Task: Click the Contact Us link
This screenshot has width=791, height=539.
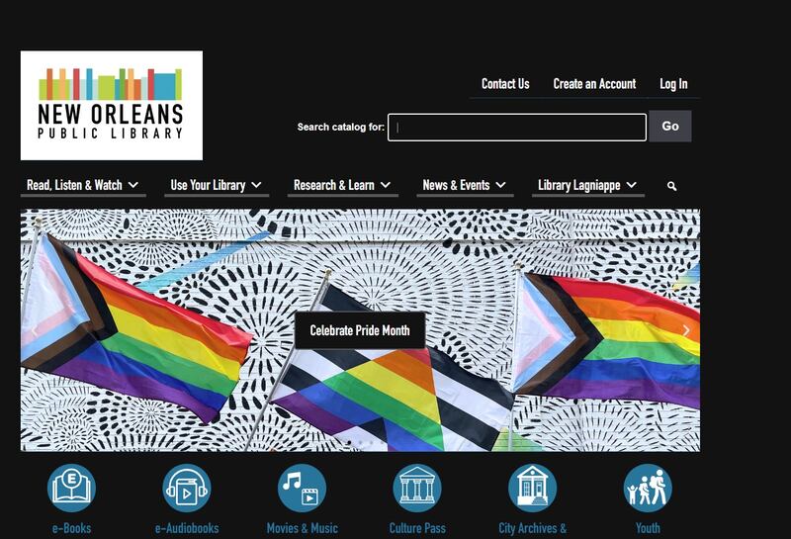Action: tap(505, 84)
